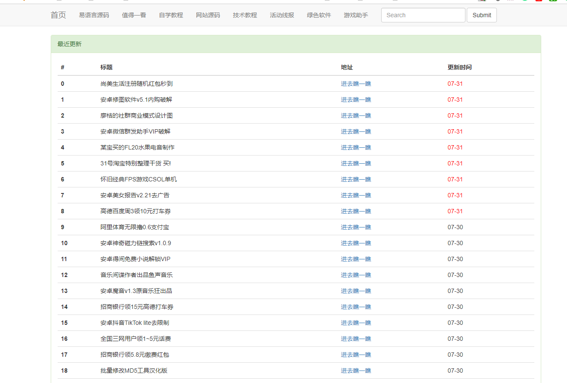567x383 pixels.
Task: Follow 进去瞧一瞧 for 安卓修图软件v5.1内购破解
Action: [356, 100]
